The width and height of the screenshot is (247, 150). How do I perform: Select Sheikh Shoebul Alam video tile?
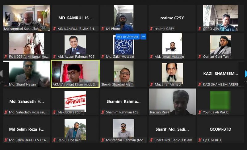point(124,74)
